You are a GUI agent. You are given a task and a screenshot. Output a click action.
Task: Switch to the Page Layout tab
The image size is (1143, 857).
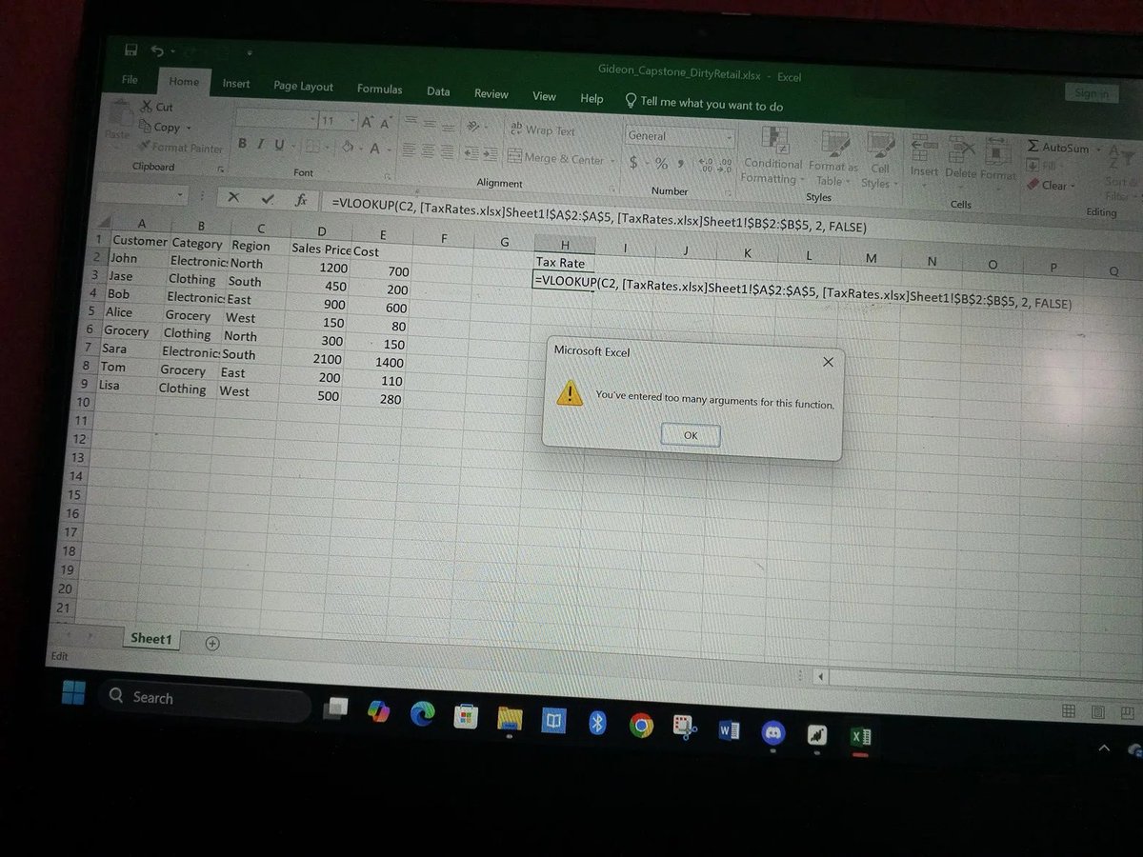(303, 86)
